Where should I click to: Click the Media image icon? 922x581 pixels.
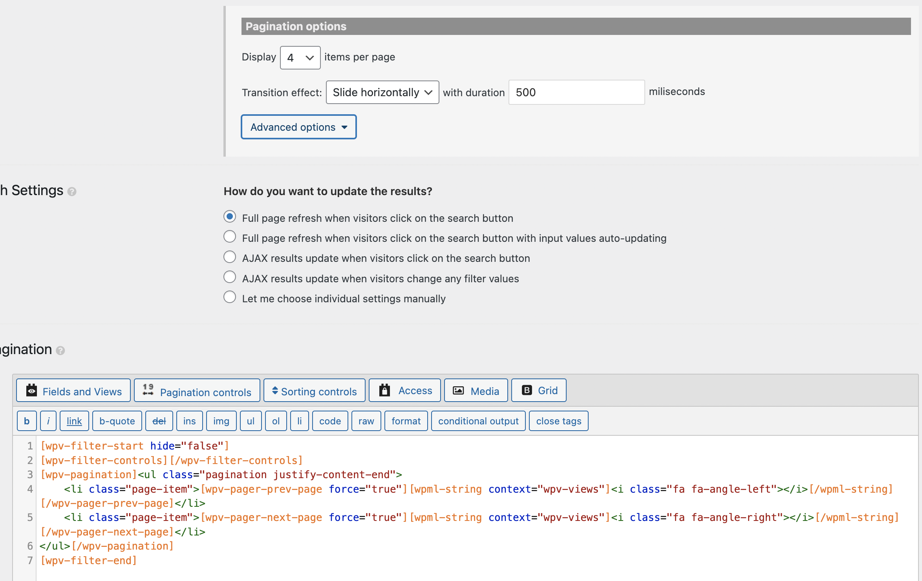pos(458,391)
